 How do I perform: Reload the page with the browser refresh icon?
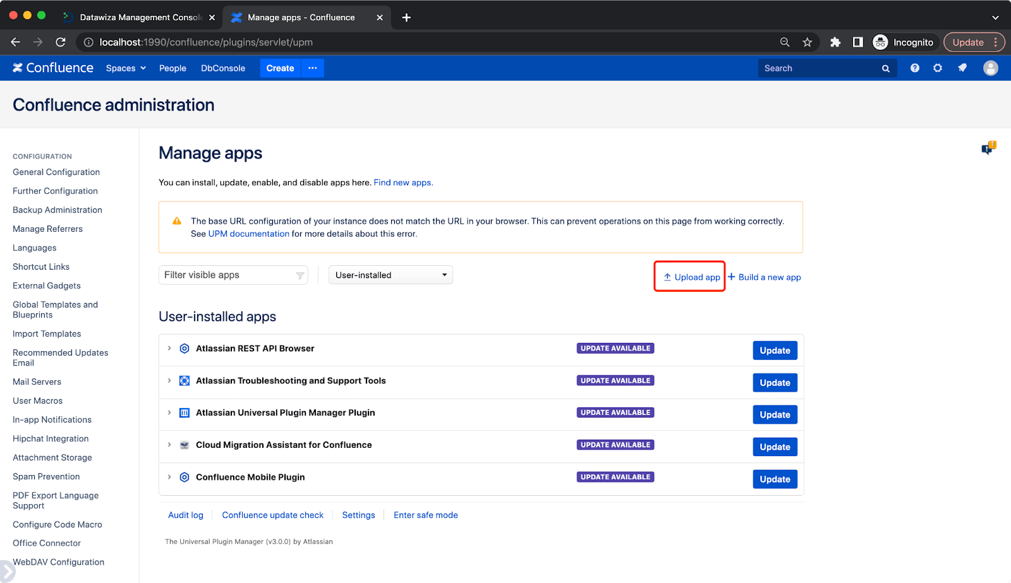pos(61,42)
